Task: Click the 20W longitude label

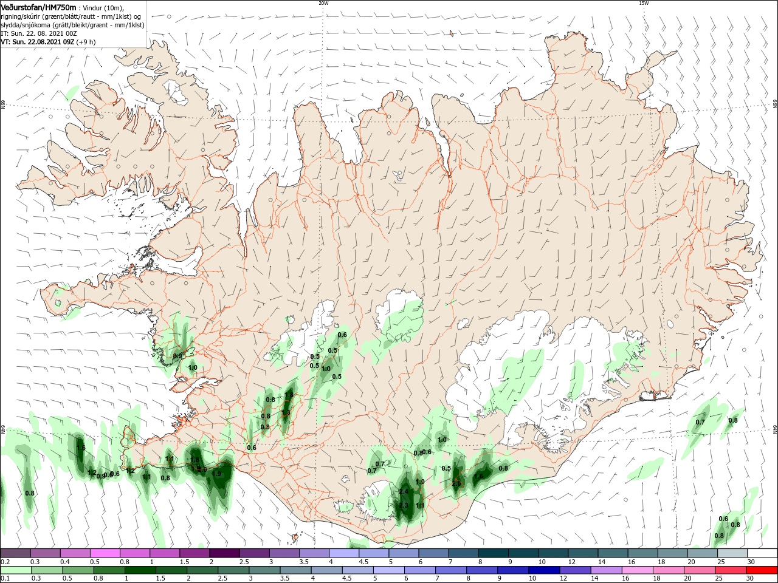Action: [x=323, y=3]
